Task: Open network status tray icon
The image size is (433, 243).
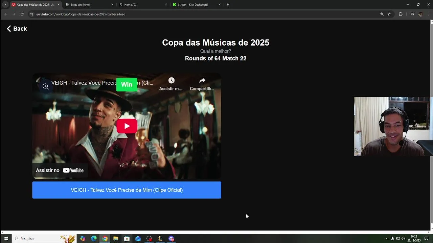Action: point(398,239)
